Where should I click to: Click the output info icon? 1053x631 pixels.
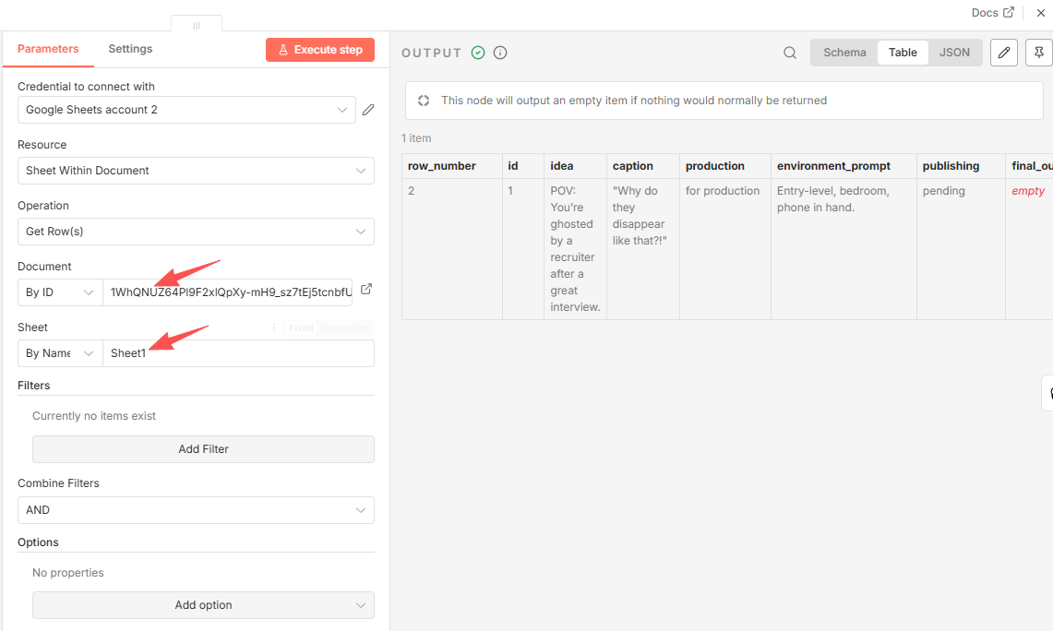pyautogui.click(x=500, y=53)
